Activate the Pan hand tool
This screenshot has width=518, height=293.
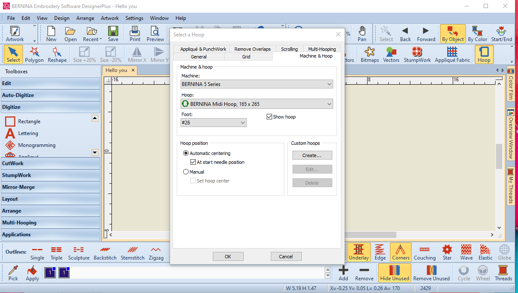tap(362, 34)
